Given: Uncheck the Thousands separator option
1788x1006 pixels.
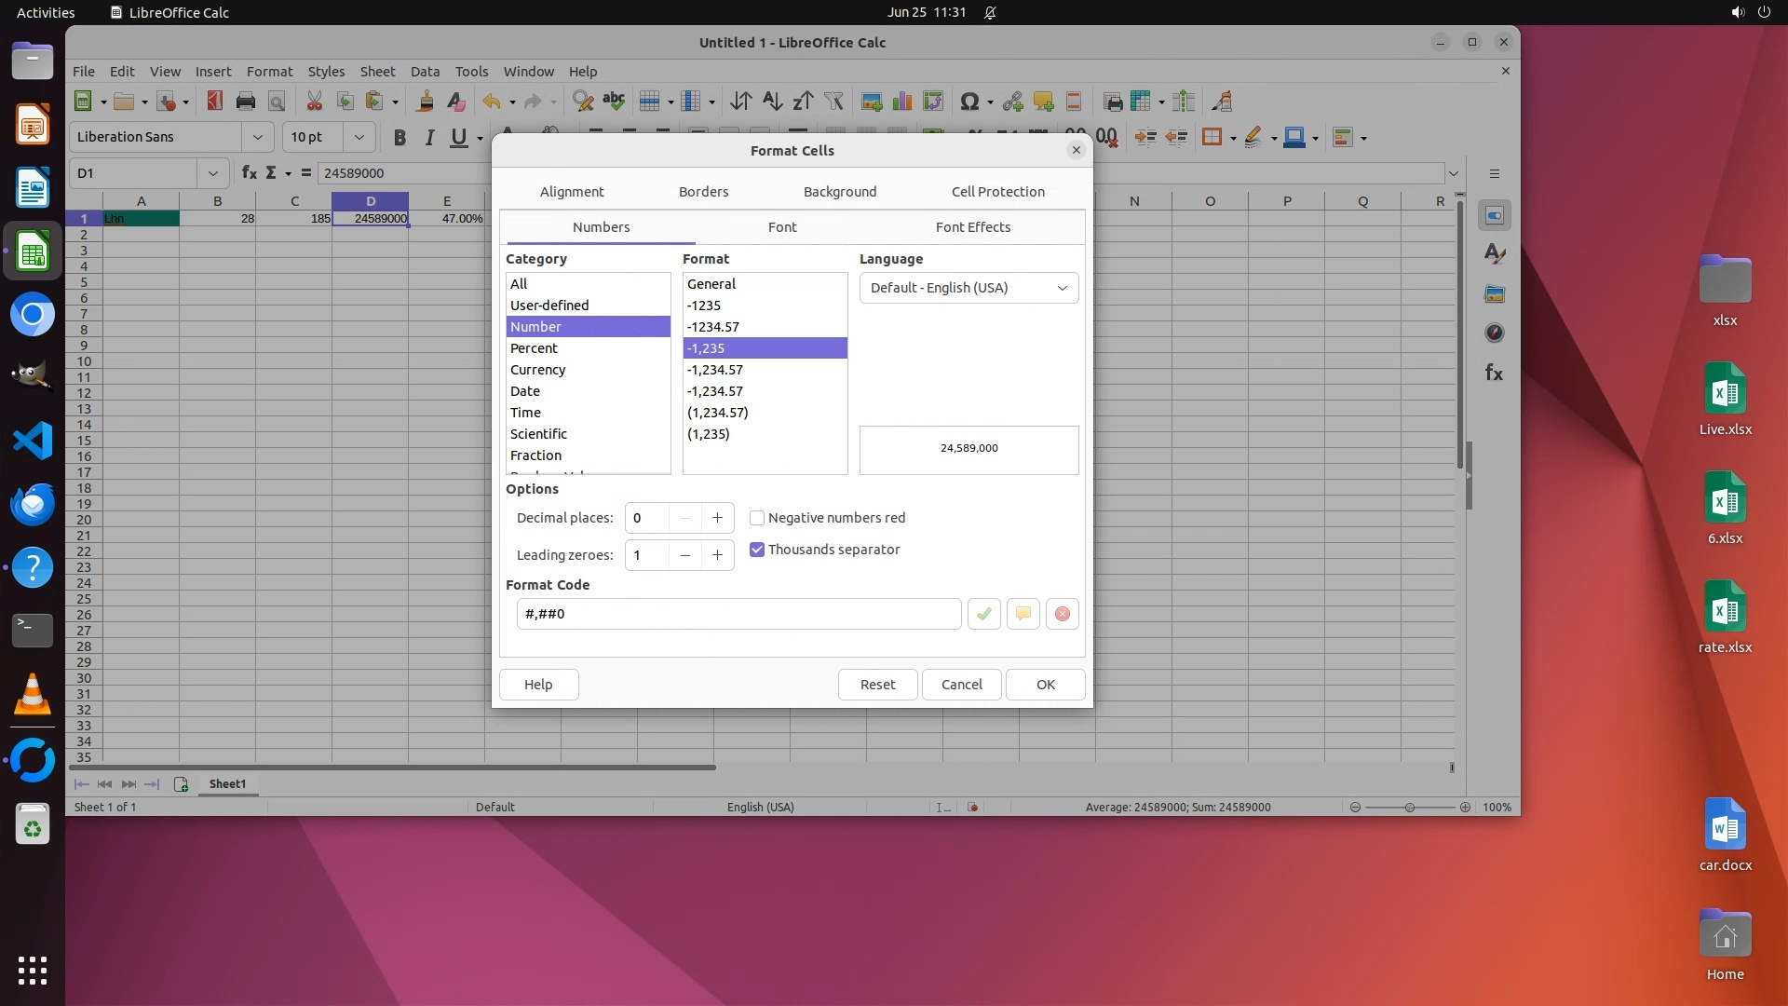Looking at the screenshot, I should point(757,550).
